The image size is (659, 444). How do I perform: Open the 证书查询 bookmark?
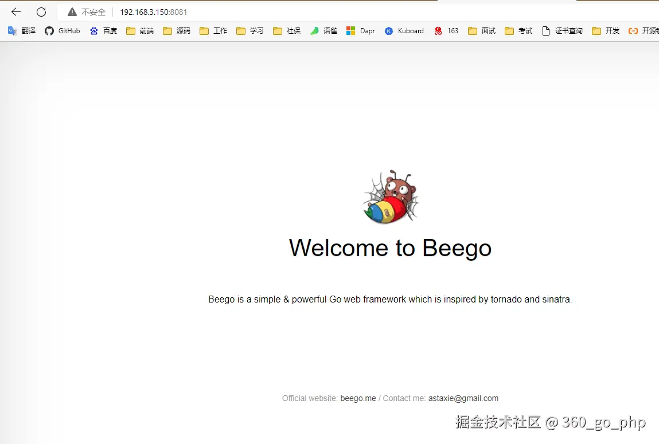[562, 30]
